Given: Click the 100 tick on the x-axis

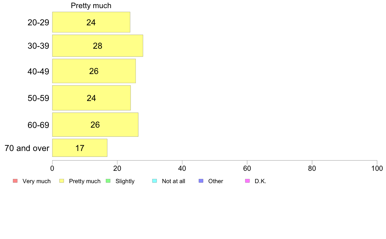Looking at the screenshot, I should point(377,169).
